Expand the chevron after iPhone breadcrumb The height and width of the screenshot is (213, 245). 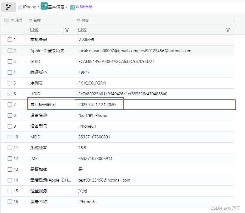(x=38, y=7)
